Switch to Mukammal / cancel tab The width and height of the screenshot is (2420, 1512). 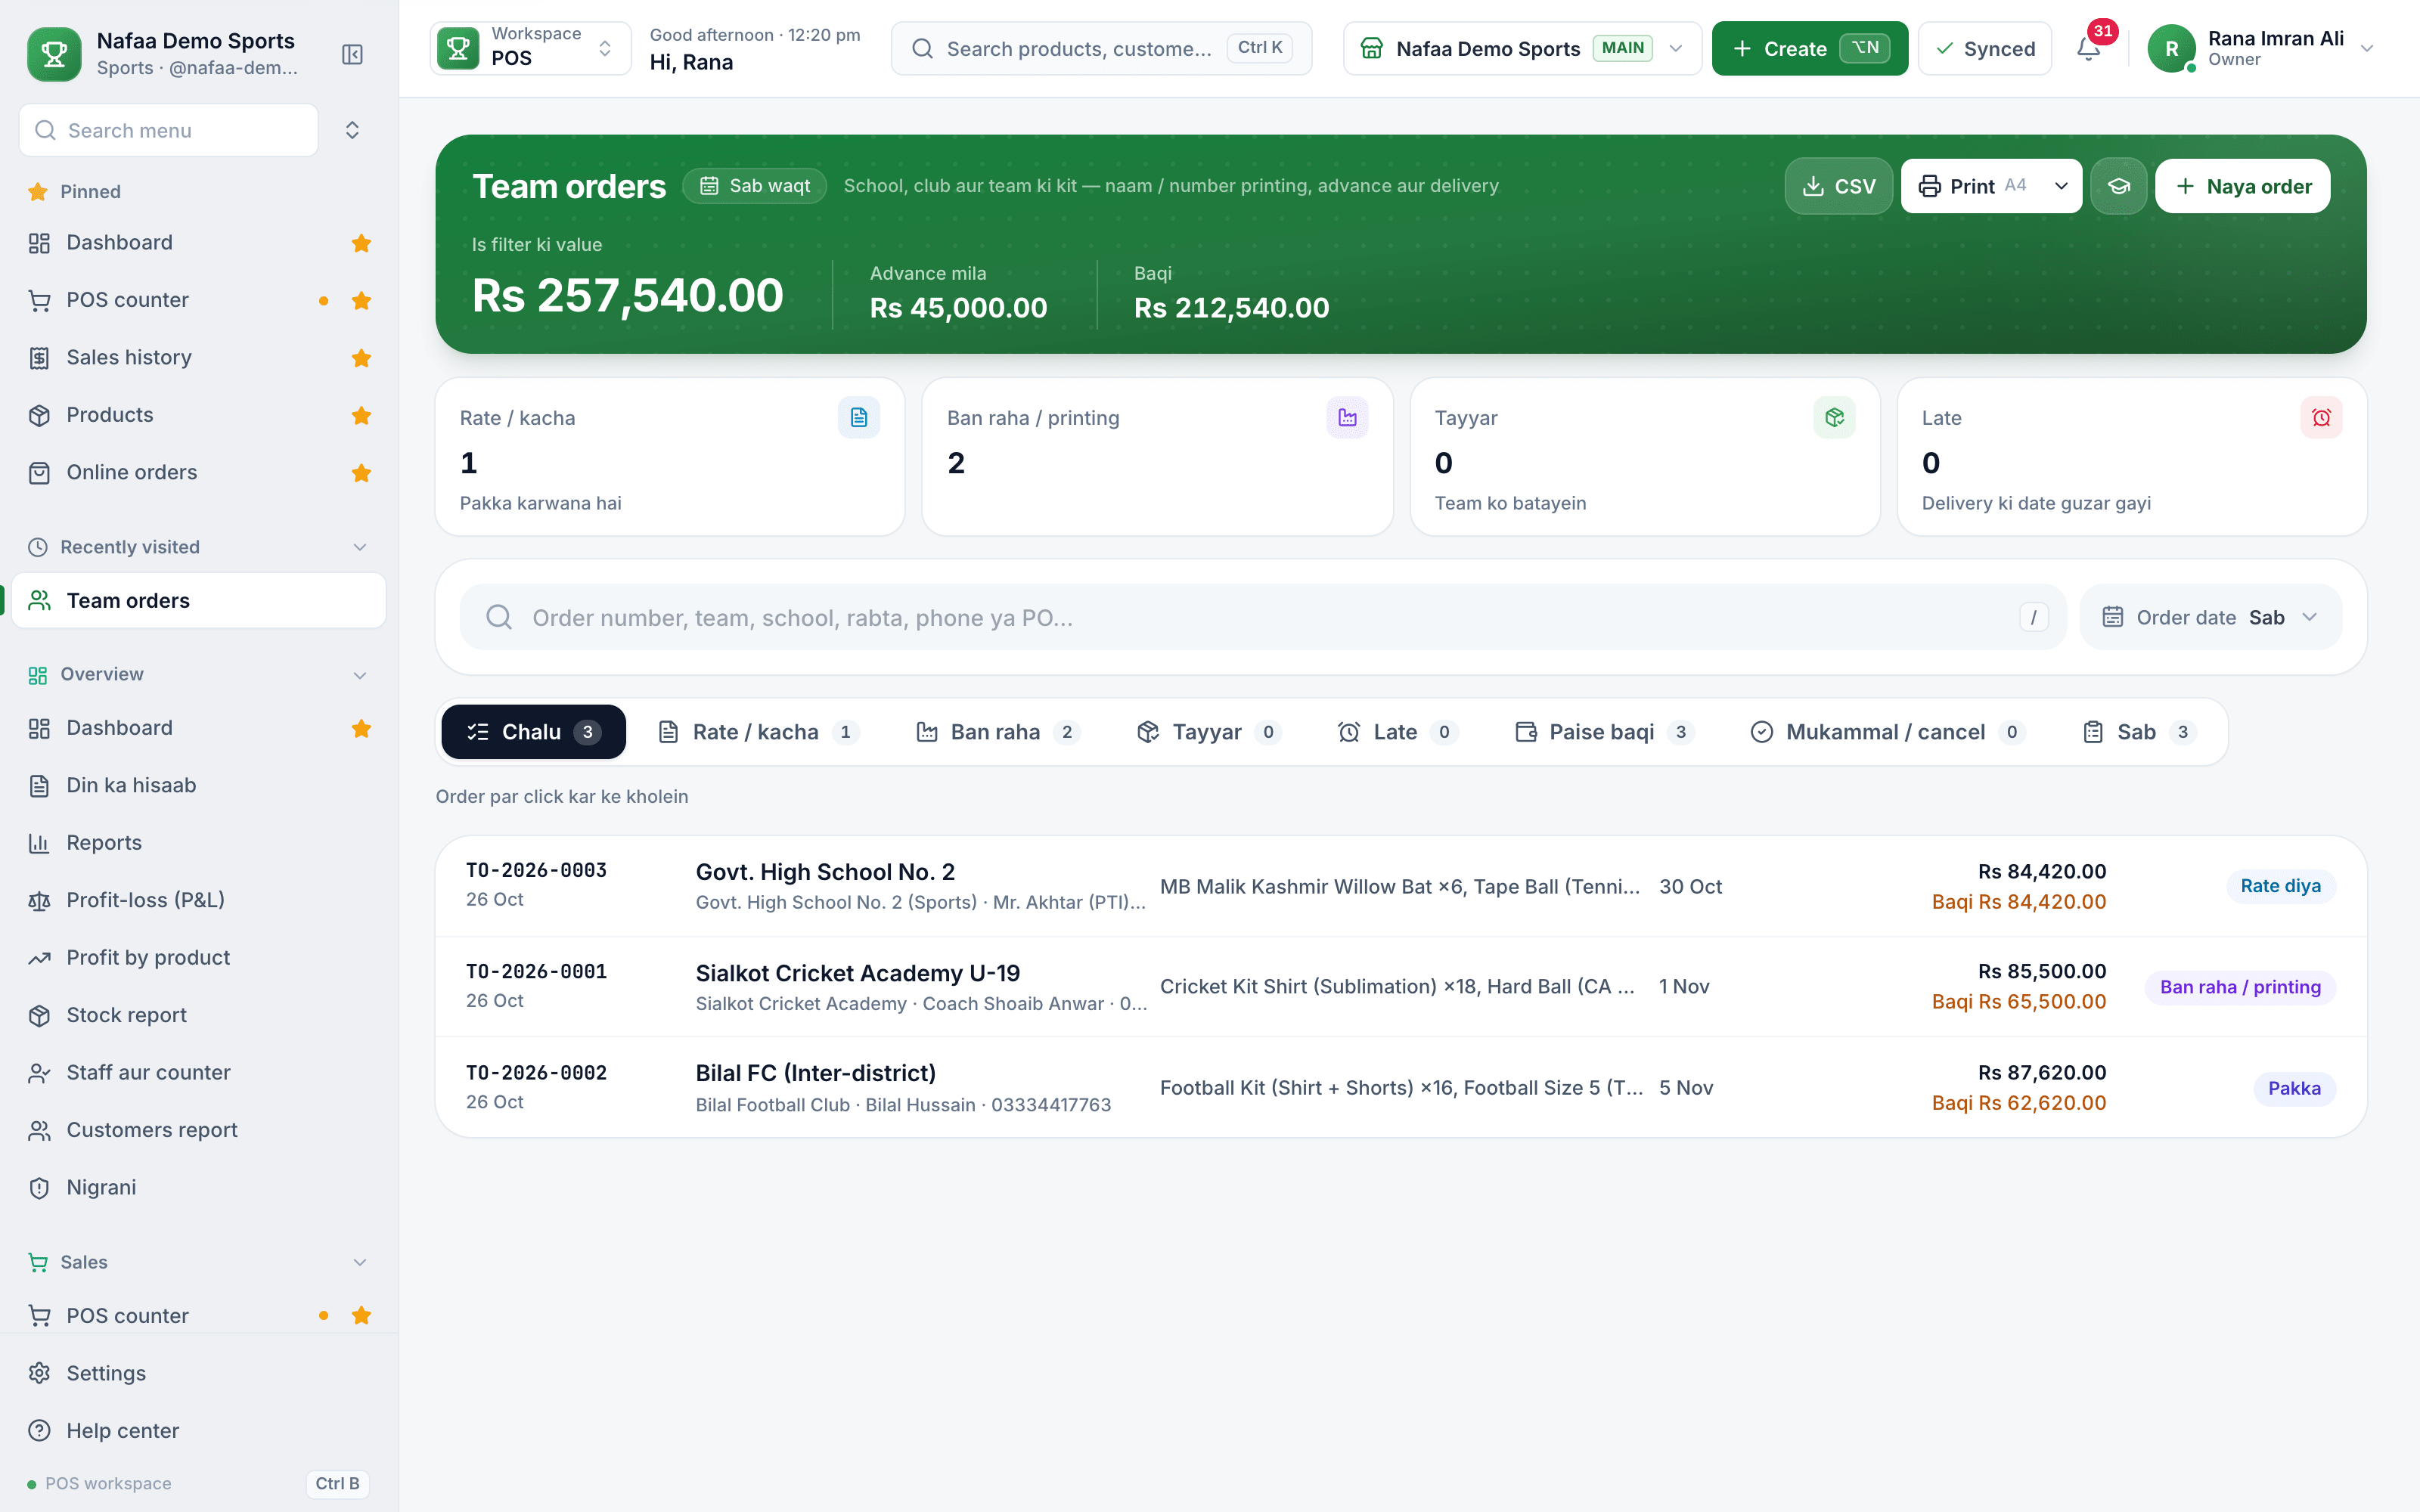coord(1887,733)
